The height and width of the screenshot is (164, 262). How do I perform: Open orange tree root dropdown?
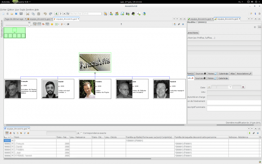(x=63, y=24)
